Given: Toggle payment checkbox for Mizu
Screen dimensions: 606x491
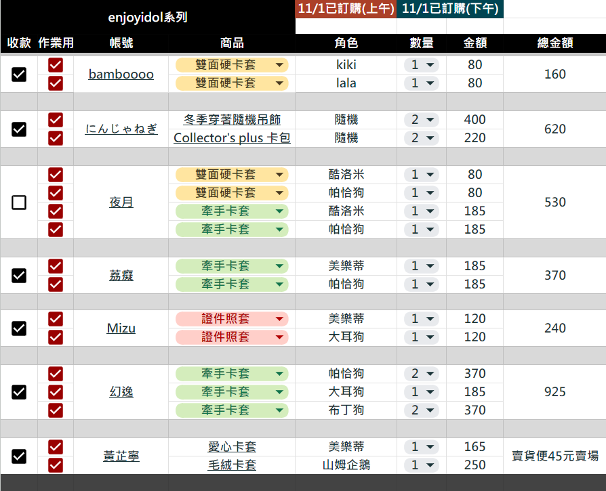Looking at the screenshot, I should tap(19, 328).
